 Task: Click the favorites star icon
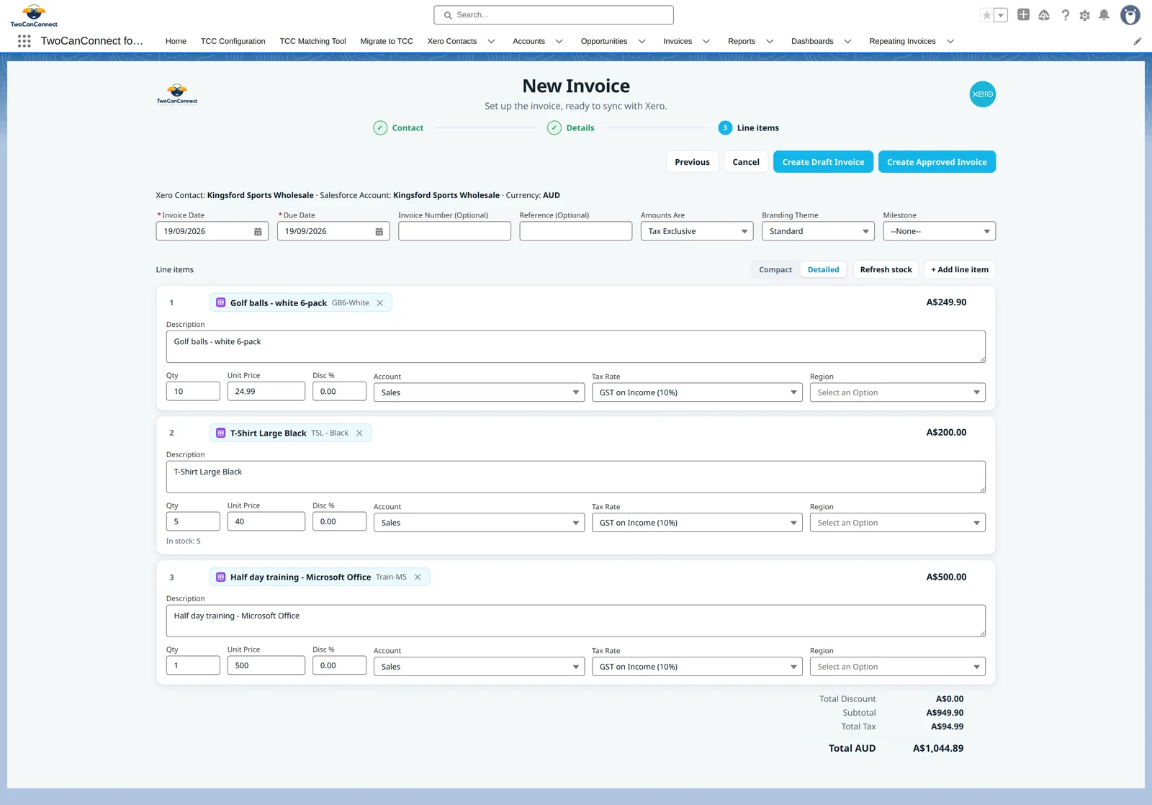pyautogui.click(x=986, y=15)
